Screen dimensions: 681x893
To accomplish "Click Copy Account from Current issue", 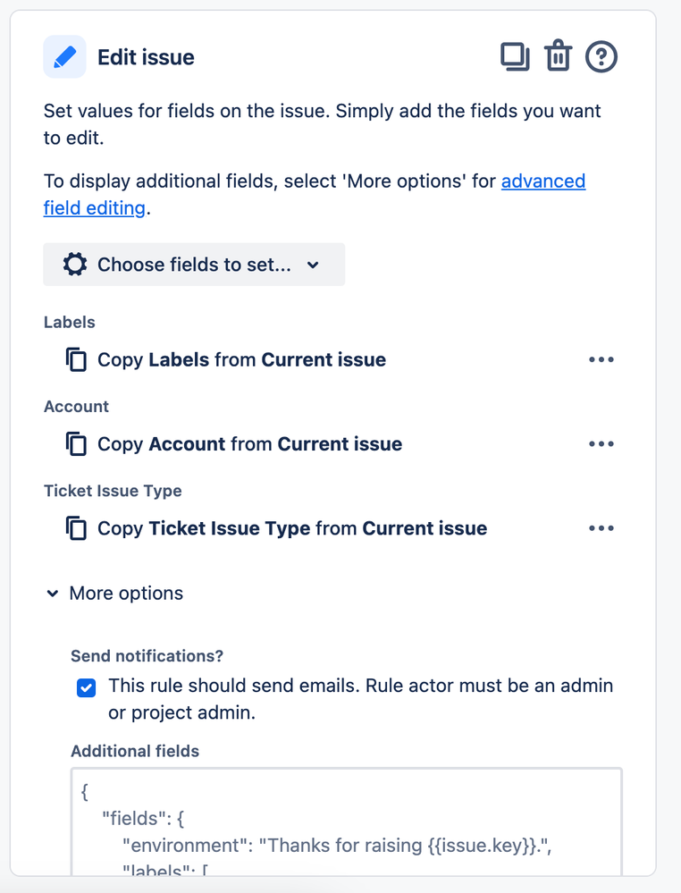I will click(x=249, y=444).
